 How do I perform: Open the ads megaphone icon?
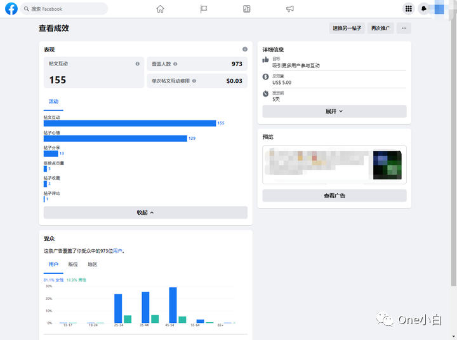(289, 9)
